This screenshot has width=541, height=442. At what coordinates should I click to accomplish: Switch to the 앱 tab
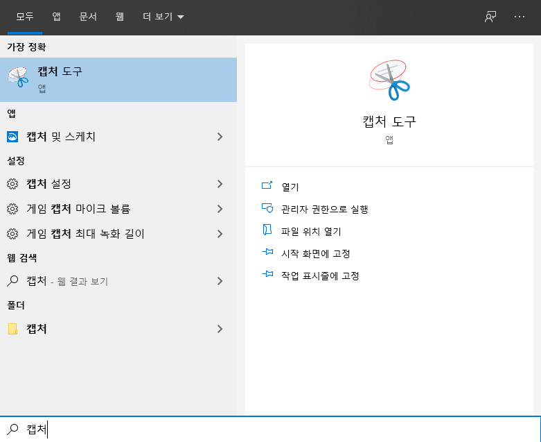[x=56, y=17]
